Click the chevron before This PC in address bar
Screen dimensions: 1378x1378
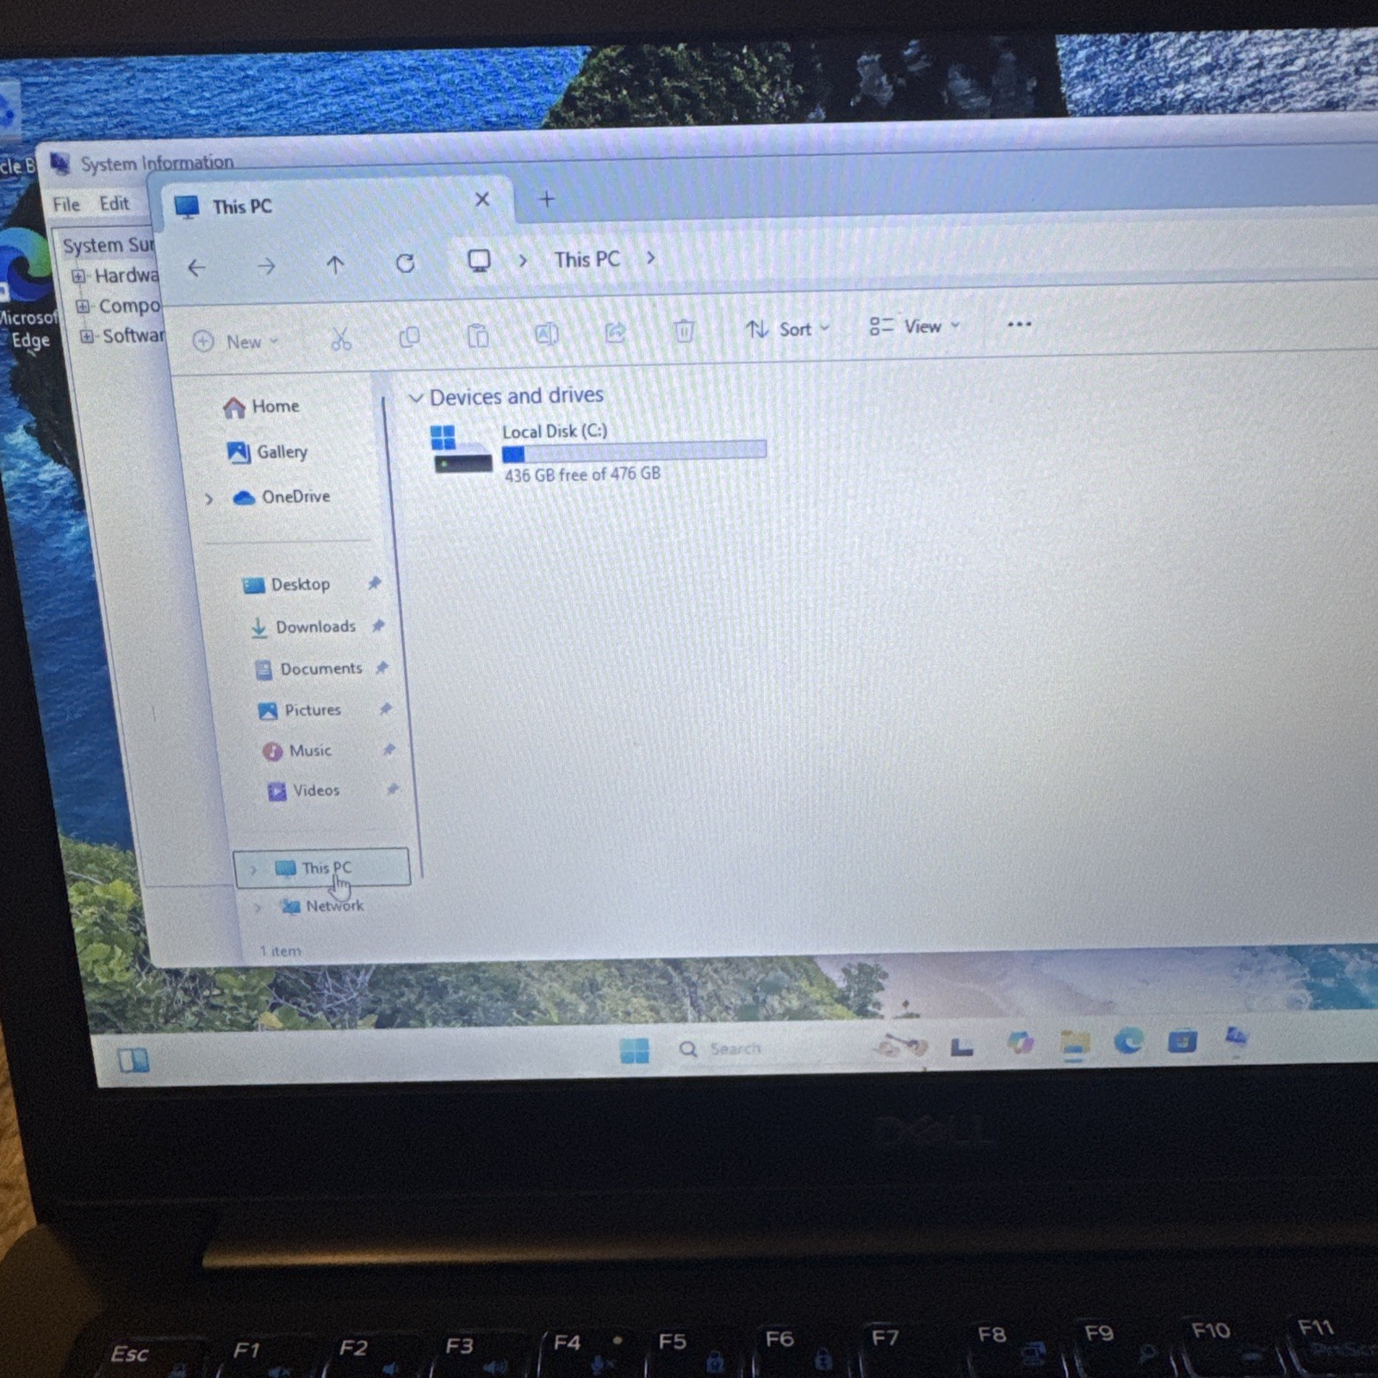523,260
